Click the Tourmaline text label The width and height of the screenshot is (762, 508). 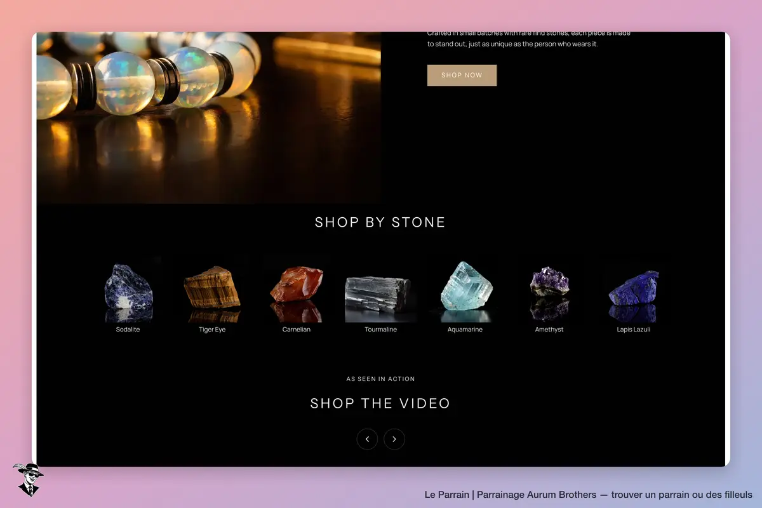381,330
